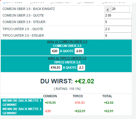
Task: Click the 2.05 quote badge under Comeon
Action: (x=79, y=51)
